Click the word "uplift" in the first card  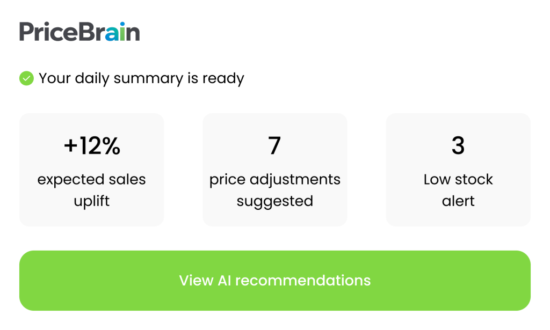click(91, 201)
